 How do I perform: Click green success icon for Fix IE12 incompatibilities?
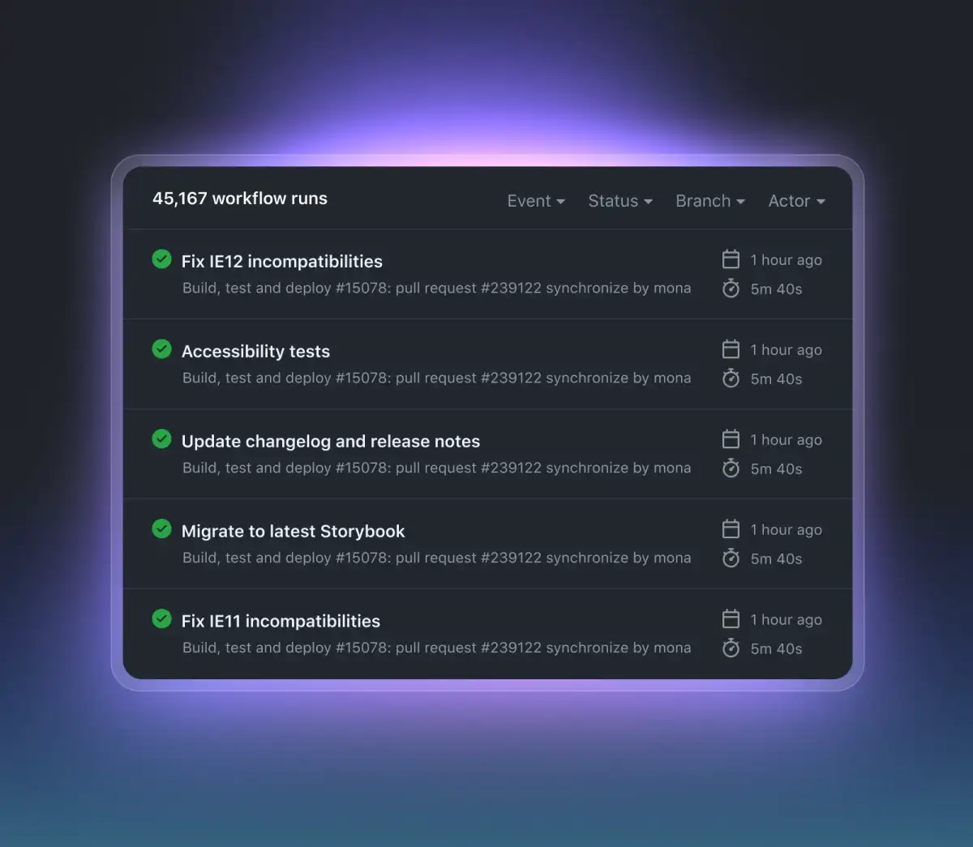pos(162,259)
